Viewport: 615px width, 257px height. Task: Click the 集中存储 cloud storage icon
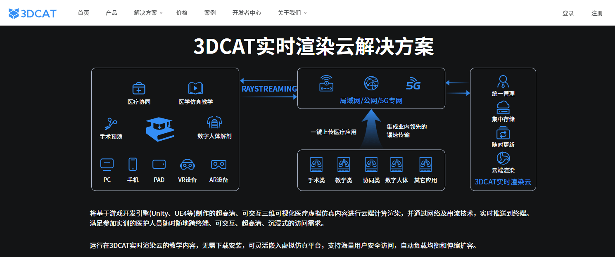tap(503, 107)
